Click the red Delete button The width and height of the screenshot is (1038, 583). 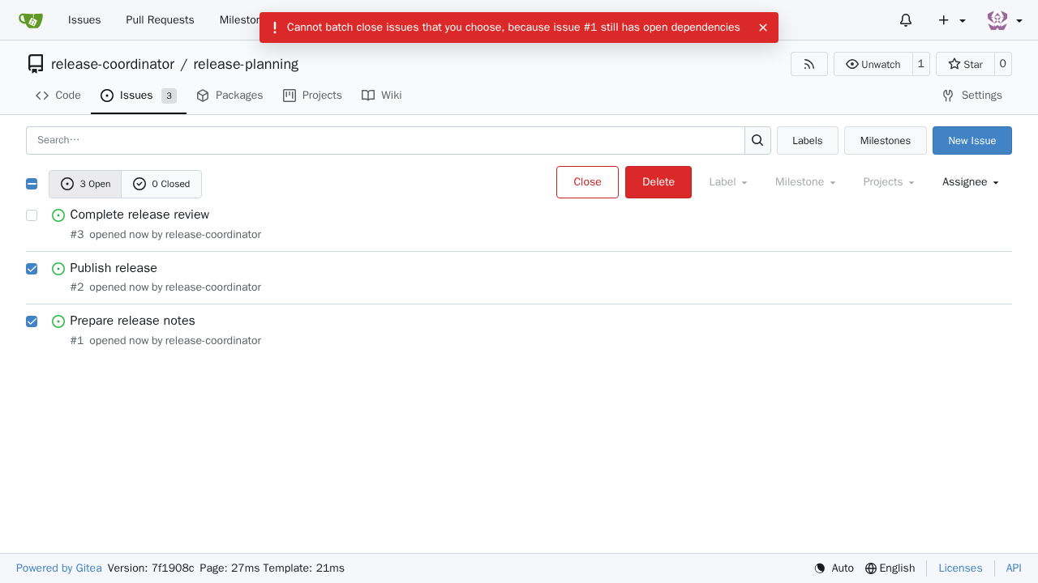pos(658,182)
